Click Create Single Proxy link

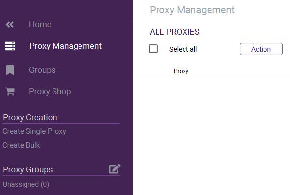coord(34,131)
